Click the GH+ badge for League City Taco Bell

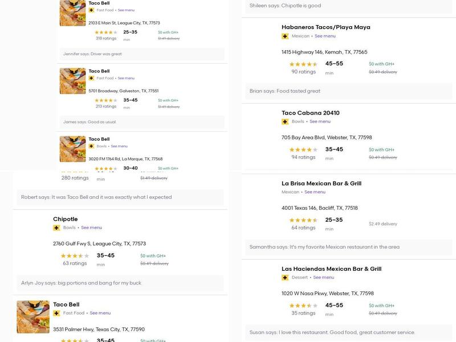click(x=91, y=10)
